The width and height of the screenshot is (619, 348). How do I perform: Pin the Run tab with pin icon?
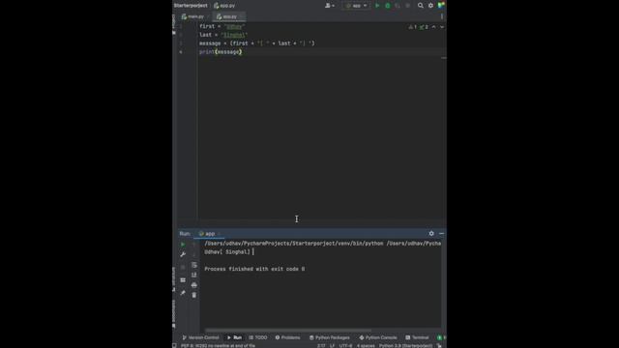coord(183,293)
